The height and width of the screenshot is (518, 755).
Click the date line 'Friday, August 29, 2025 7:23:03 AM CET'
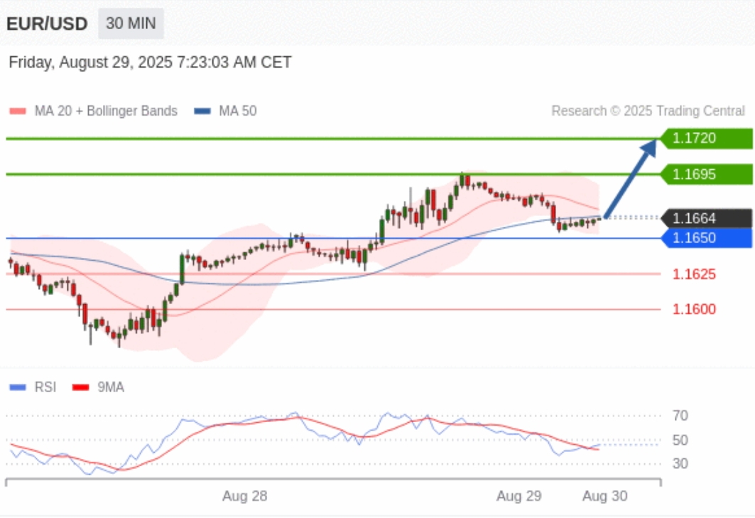coord(151,63)
